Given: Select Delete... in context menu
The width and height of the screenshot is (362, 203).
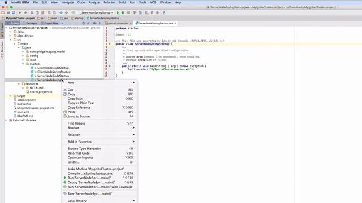Looking at the screenshot, I should tap(100, 162).
